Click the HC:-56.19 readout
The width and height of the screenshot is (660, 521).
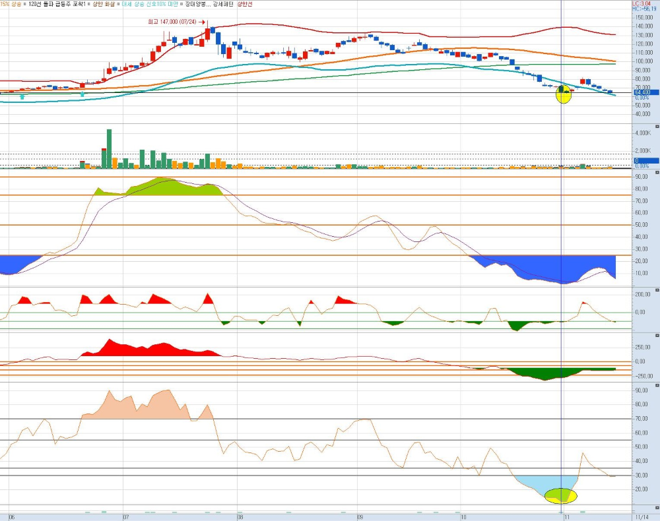(x=644, y=9)
